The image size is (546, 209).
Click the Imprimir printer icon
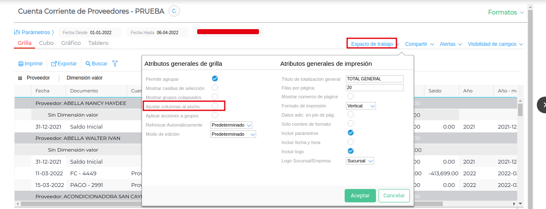point(21,64)
